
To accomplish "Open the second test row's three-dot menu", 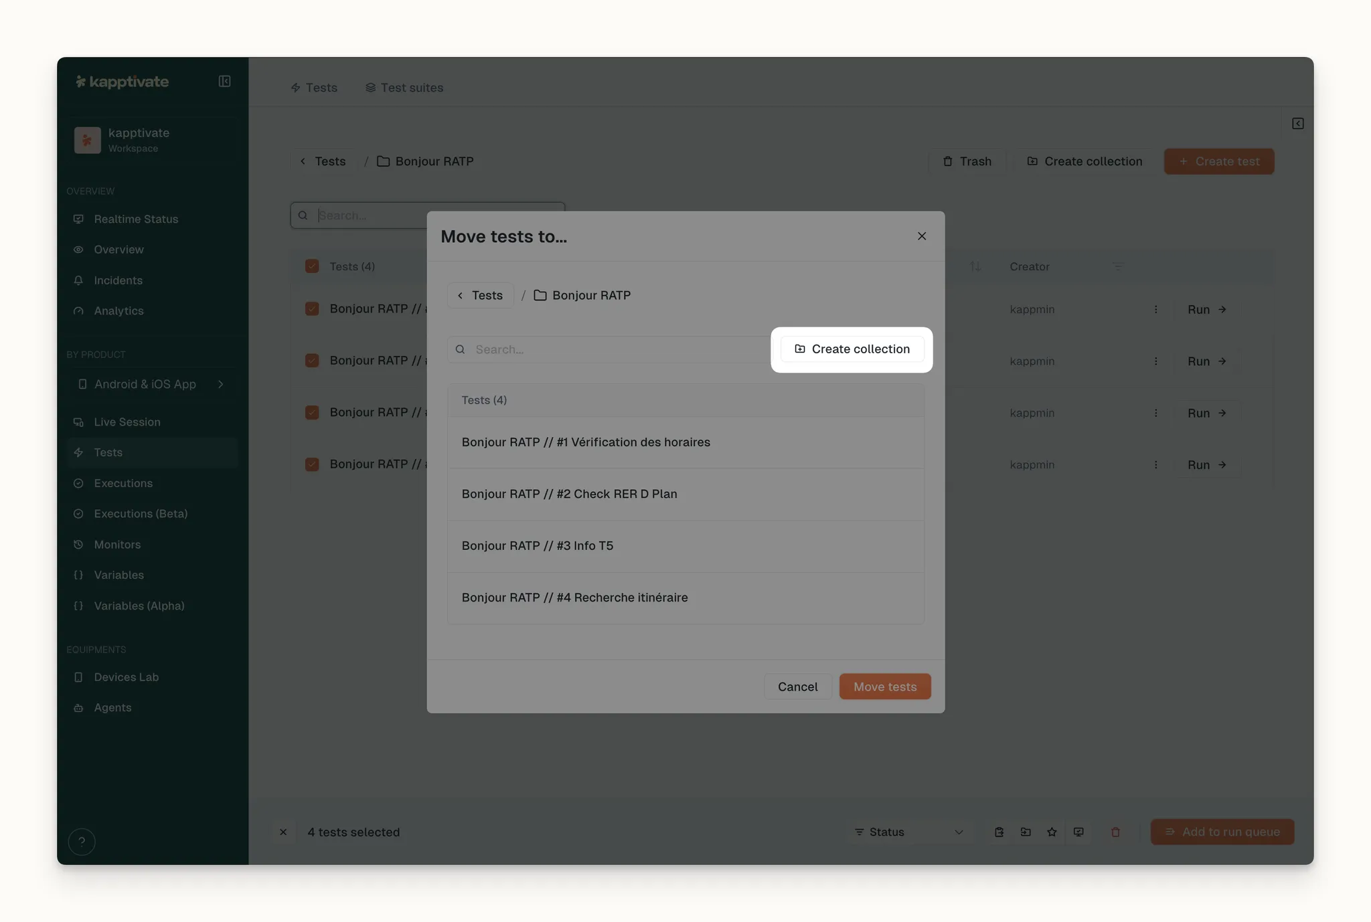I will click(x=1155, y=361).
